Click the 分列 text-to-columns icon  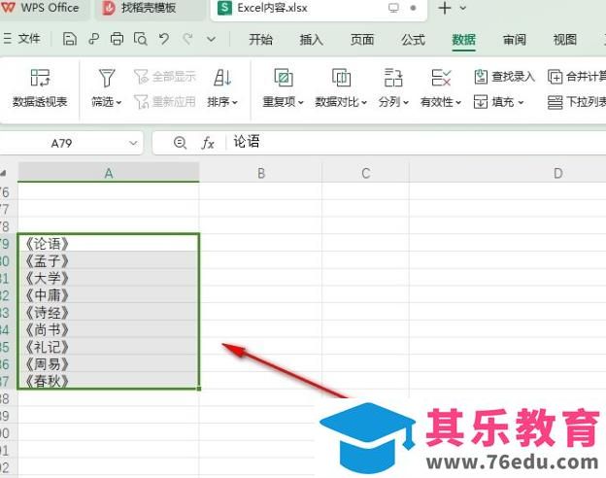(393, 78)
